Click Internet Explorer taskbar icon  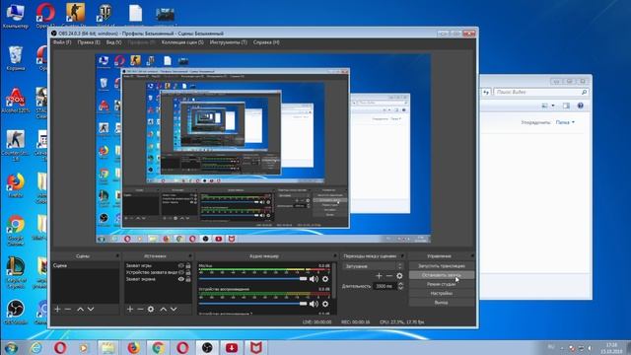click(x=36, y=348)
